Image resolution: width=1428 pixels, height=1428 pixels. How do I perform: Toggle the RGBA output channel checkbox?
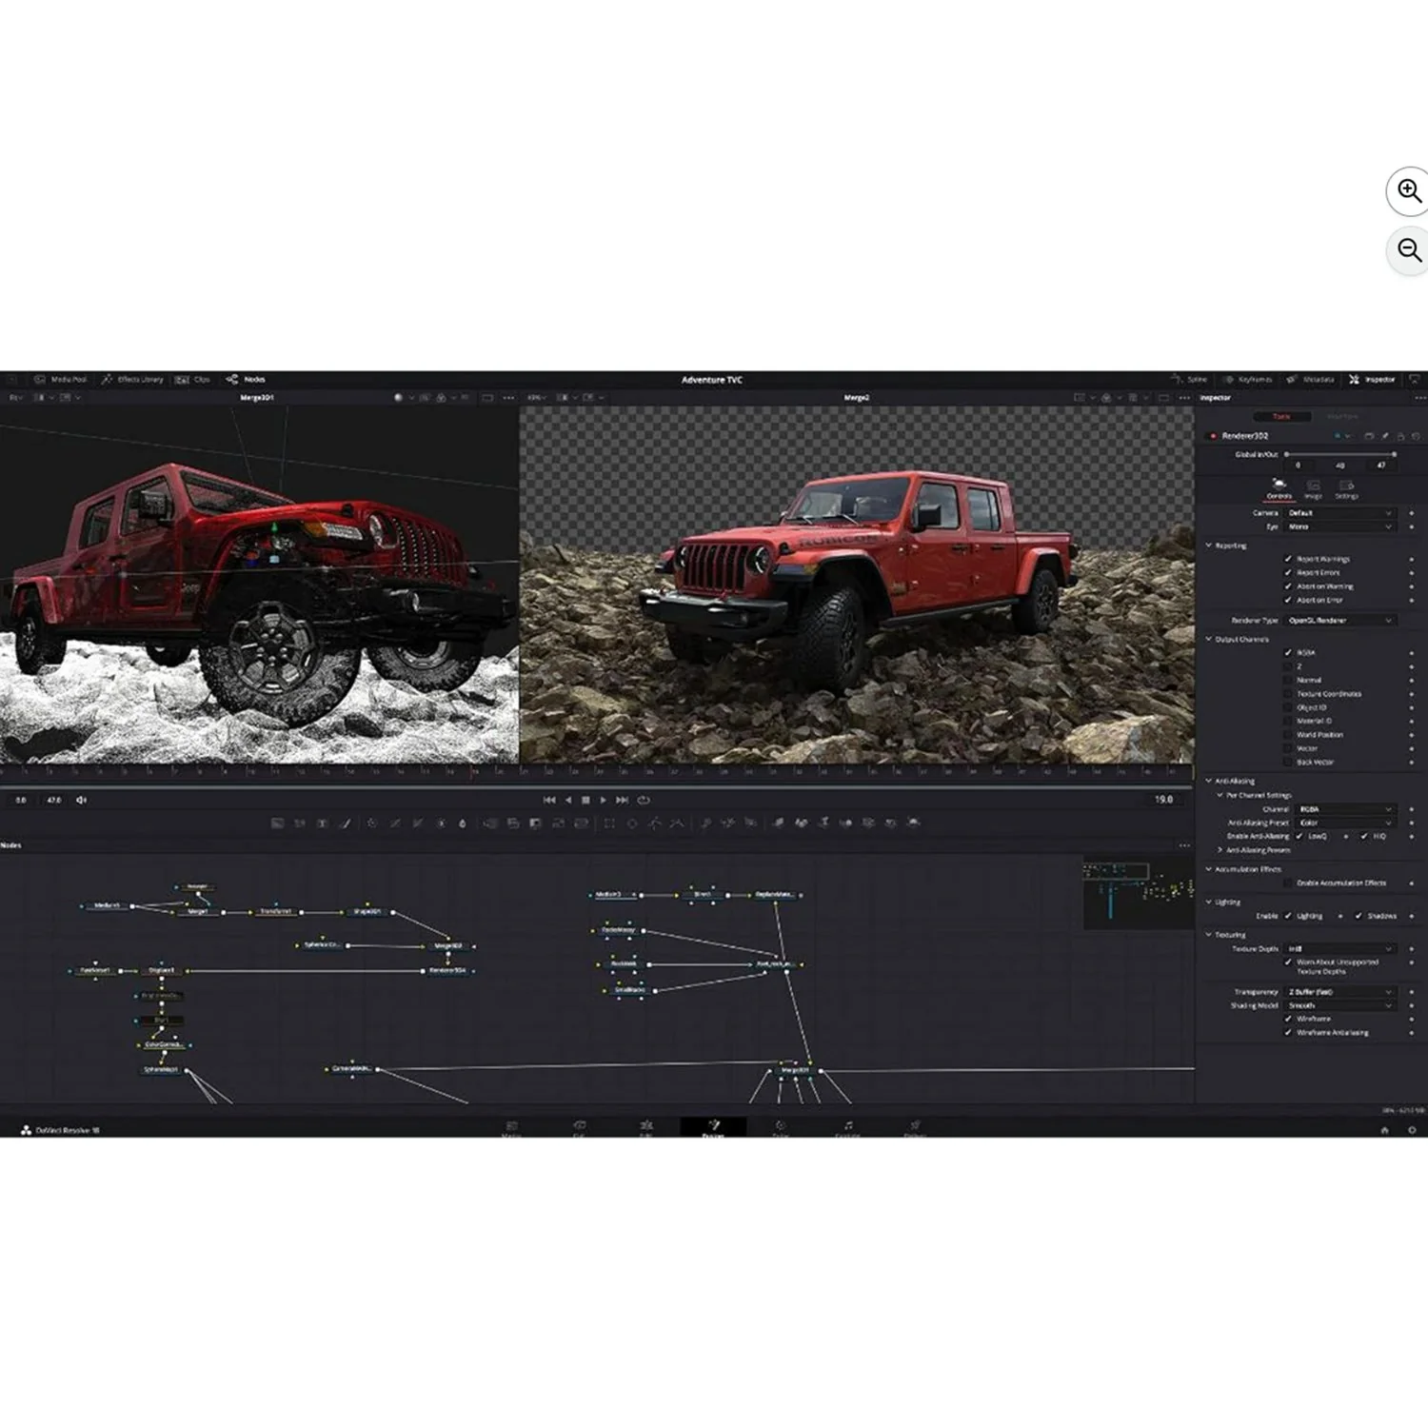1288,652
